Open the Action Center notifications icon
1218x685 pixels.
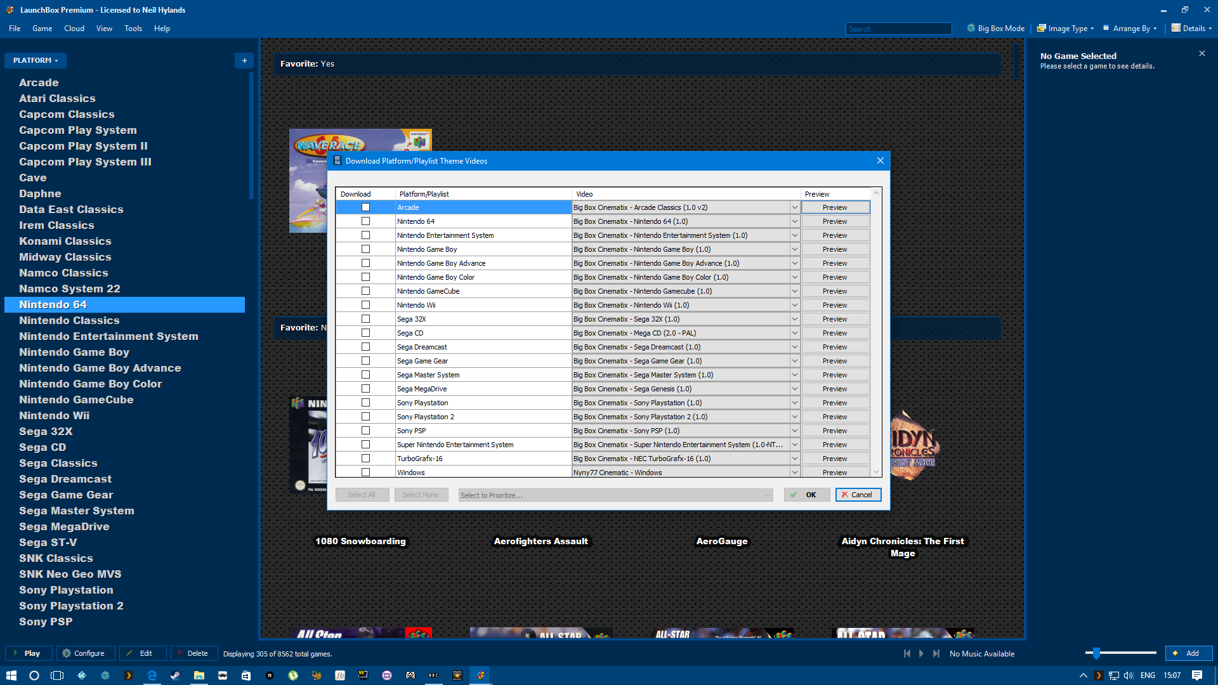click(1197, 675)
